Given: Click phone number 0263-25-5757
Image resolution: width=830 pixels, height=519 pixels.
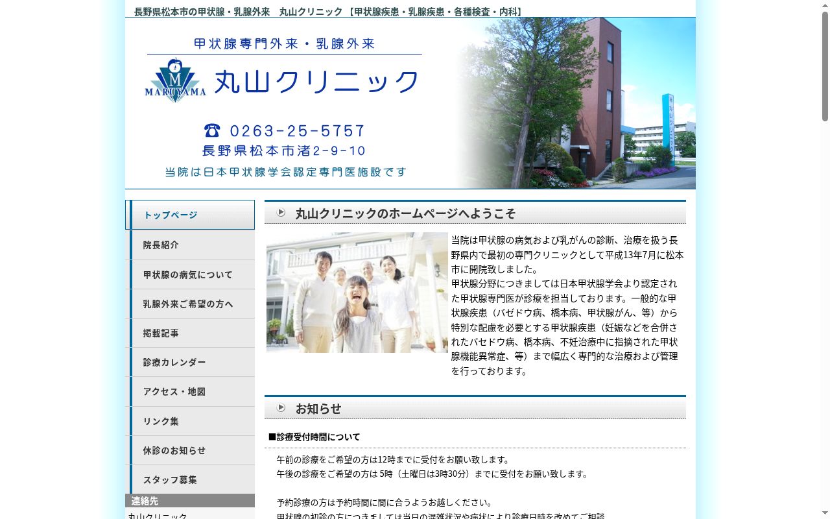Looking at the screenshot, I should coord(298,131).
